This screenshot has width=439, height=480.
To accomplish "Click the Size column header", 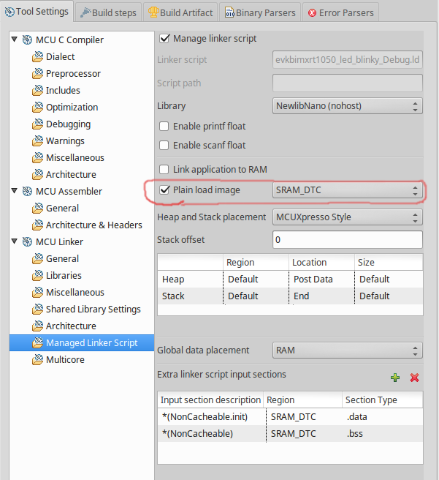I will point(389,263).
